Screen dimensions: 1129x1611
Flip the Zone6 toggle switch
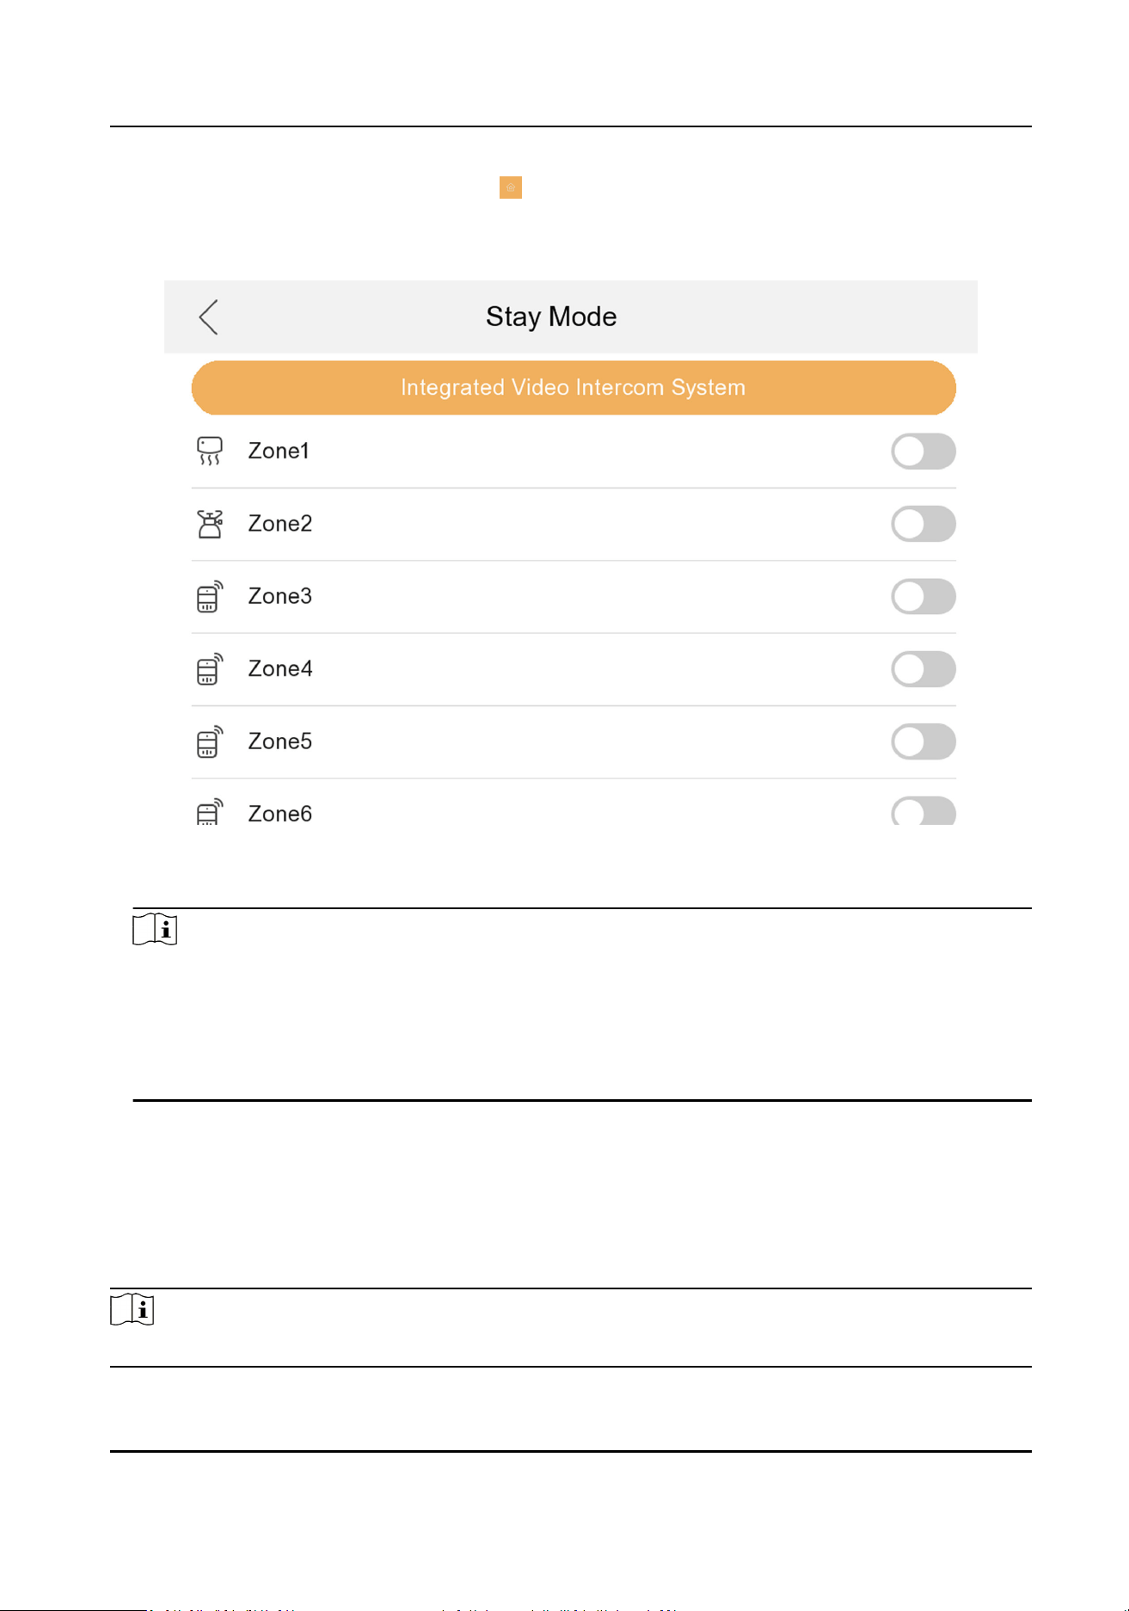point(923,810)
